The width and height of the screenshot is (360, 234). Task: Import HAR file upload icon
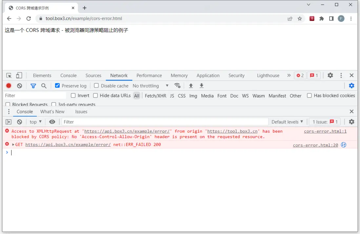[191, 86]
